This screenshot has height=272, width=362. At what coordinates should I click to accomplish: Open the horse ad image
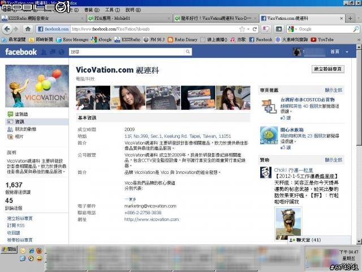click(288, 224)
